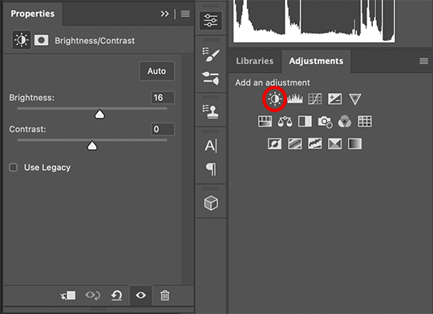This screenshot has width=433, height=314.
Task: Add a Selective Color adjustment
Action: pyautogui.click(x=334, y=143)
